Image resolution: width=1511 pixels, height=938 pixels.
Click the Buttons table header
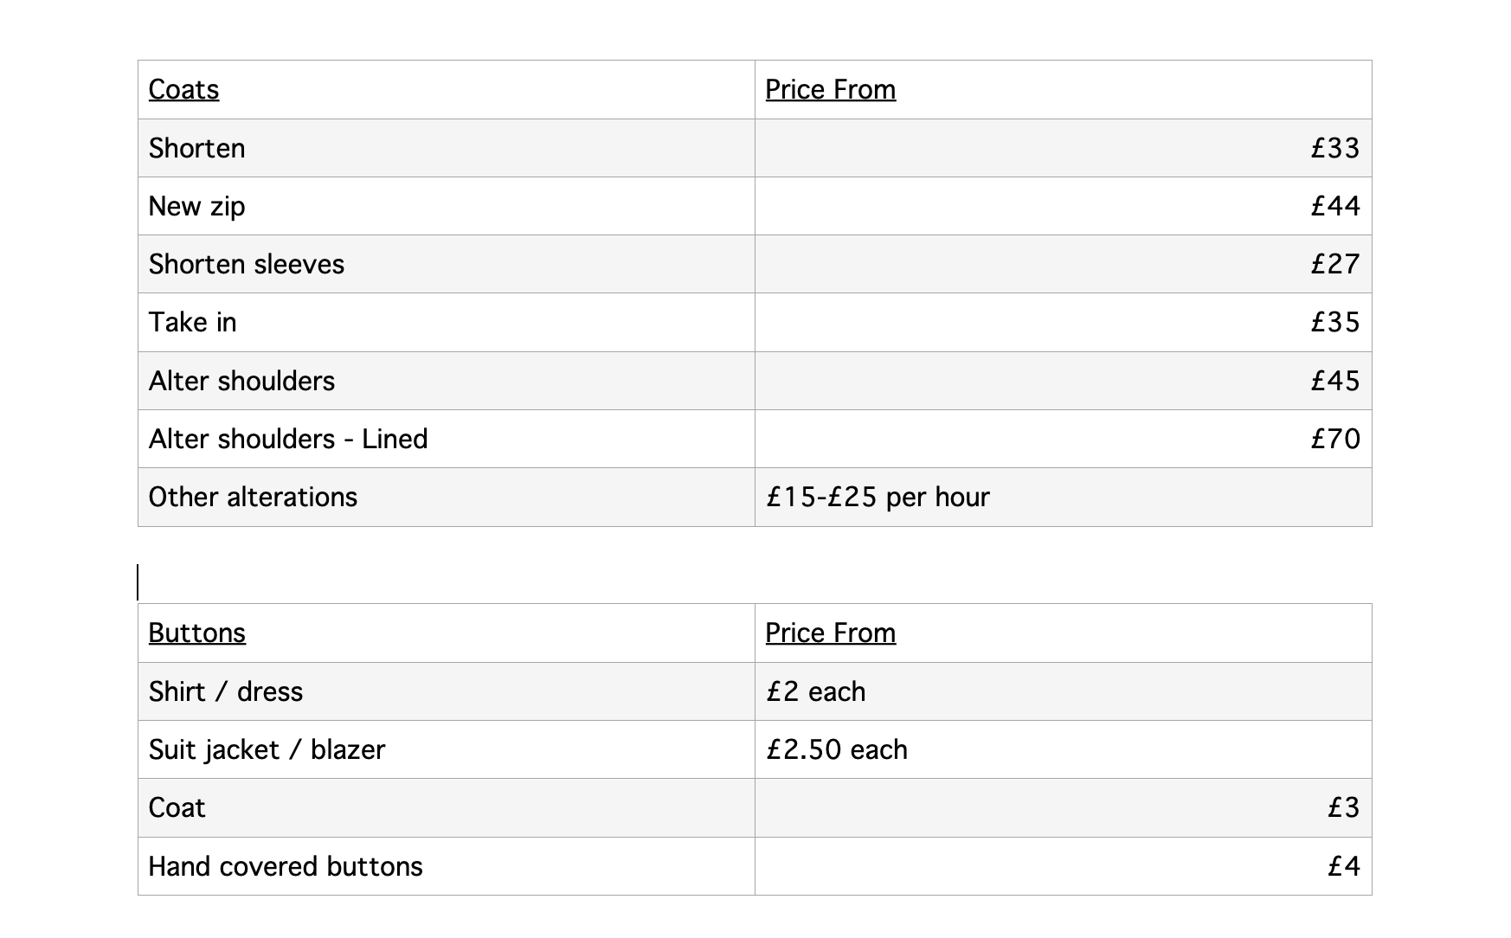(x=447, y=633)
